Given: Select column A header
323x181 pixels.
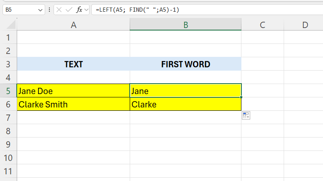Looking at the screenshot, I should point(73,25).
